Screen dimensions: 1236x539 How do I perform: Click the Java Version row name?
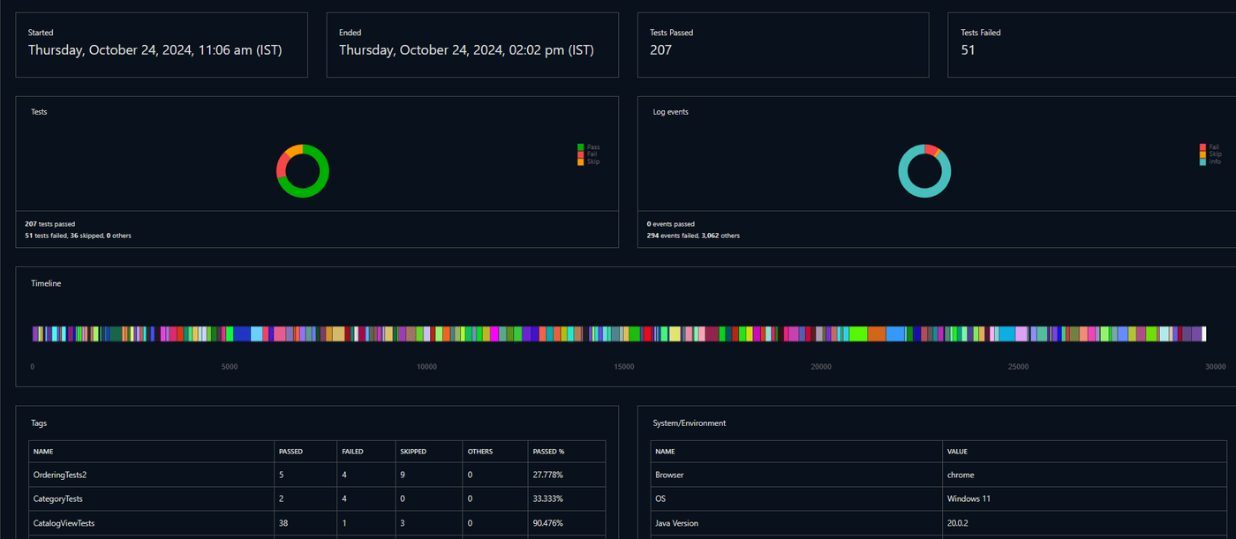pos(676,523)
